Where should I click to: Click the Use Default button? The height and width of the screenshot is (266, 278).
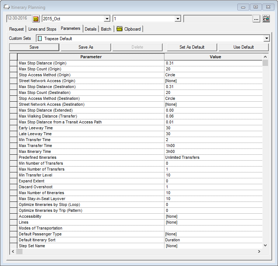244,47
